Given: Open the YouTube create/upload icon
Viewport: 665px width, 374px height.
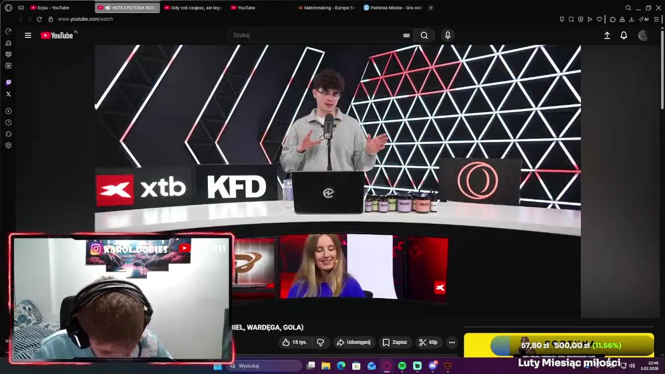Looking at the screenshot, I should point(607,35).
